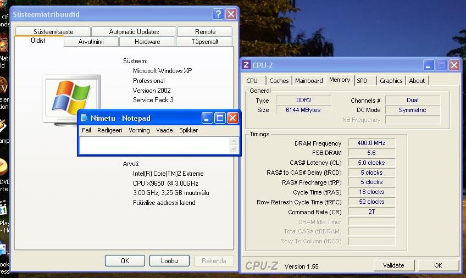Open the Mainboard tab in CPU-Z
466x278 pixels.
click(x=309, y=81)
